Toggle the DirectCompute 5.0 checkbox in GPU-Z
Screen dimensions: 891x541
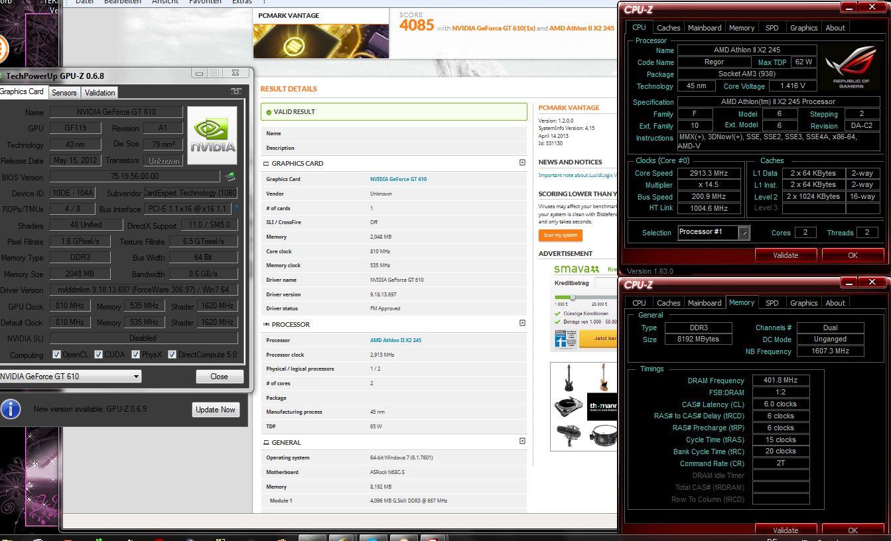pyautogui.click(x=172, y=355)
